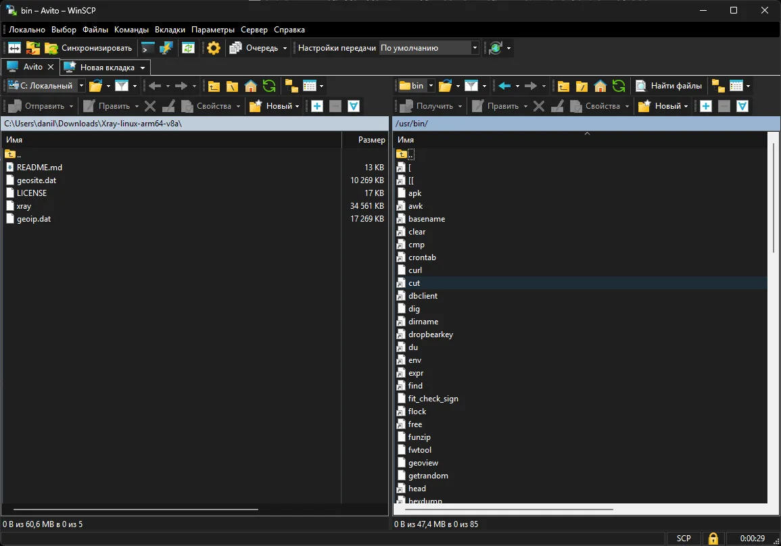Screen dimensions: 781x546
Task: Open the Параметры menu
Action: (x=213, y=29)
